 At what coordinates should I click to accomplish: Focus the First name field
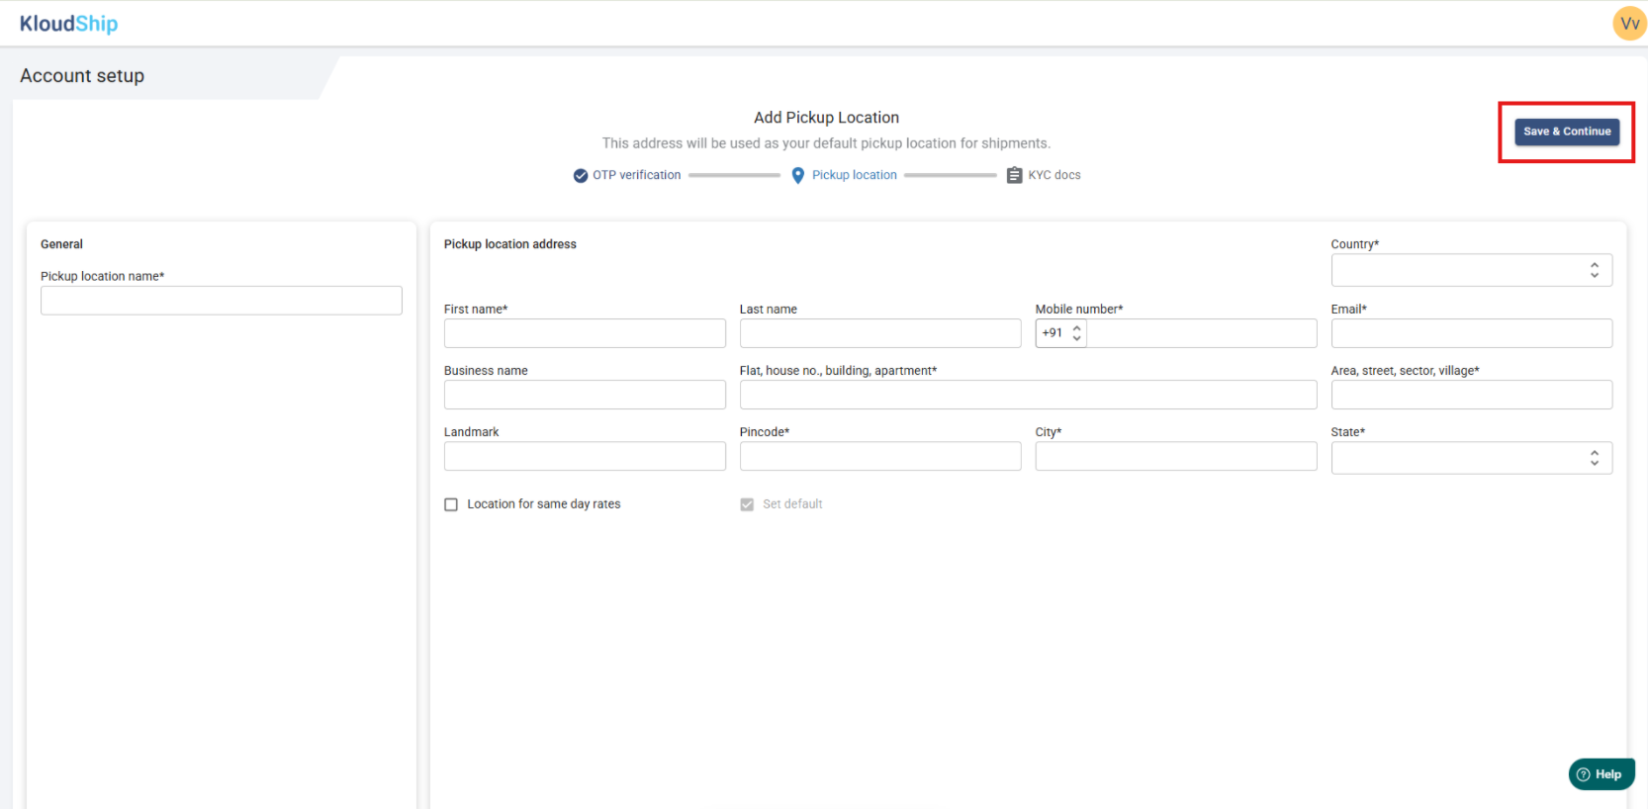(585, 333)
